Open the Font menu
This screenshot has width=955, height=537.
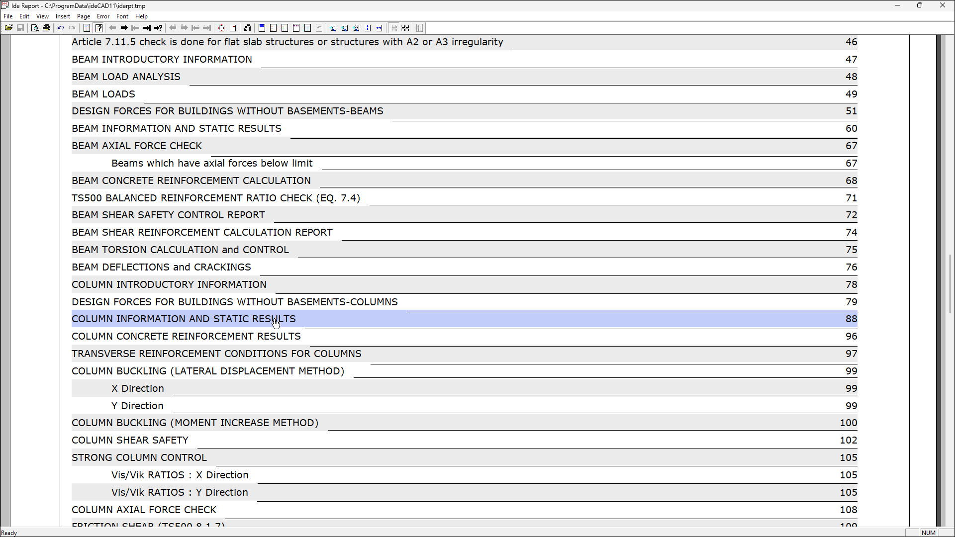click(x=122, y=16)
